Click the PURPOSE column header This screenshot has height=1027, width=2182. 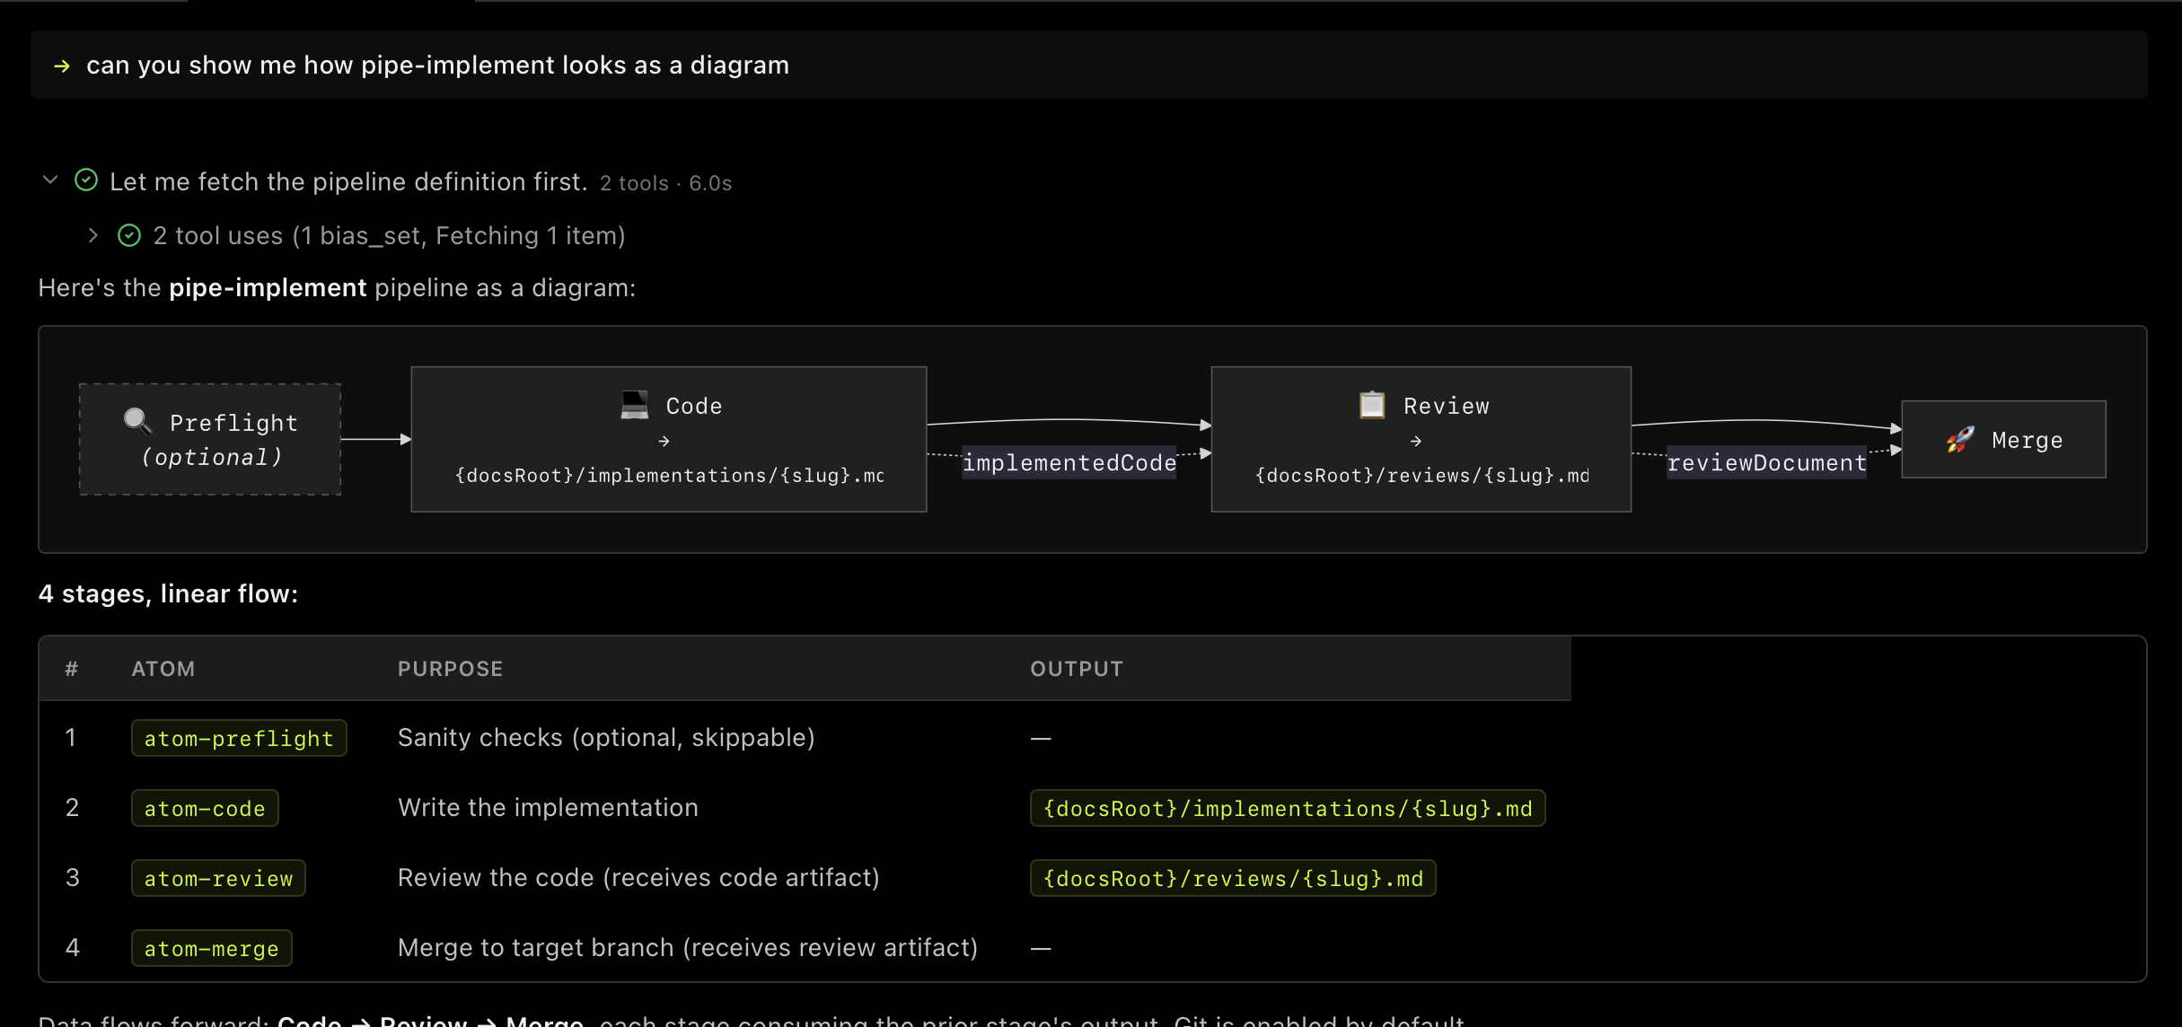450,669
